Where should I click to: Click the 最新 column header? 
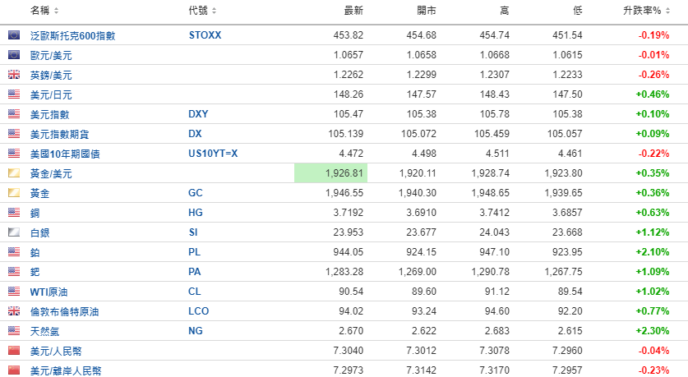353,11
